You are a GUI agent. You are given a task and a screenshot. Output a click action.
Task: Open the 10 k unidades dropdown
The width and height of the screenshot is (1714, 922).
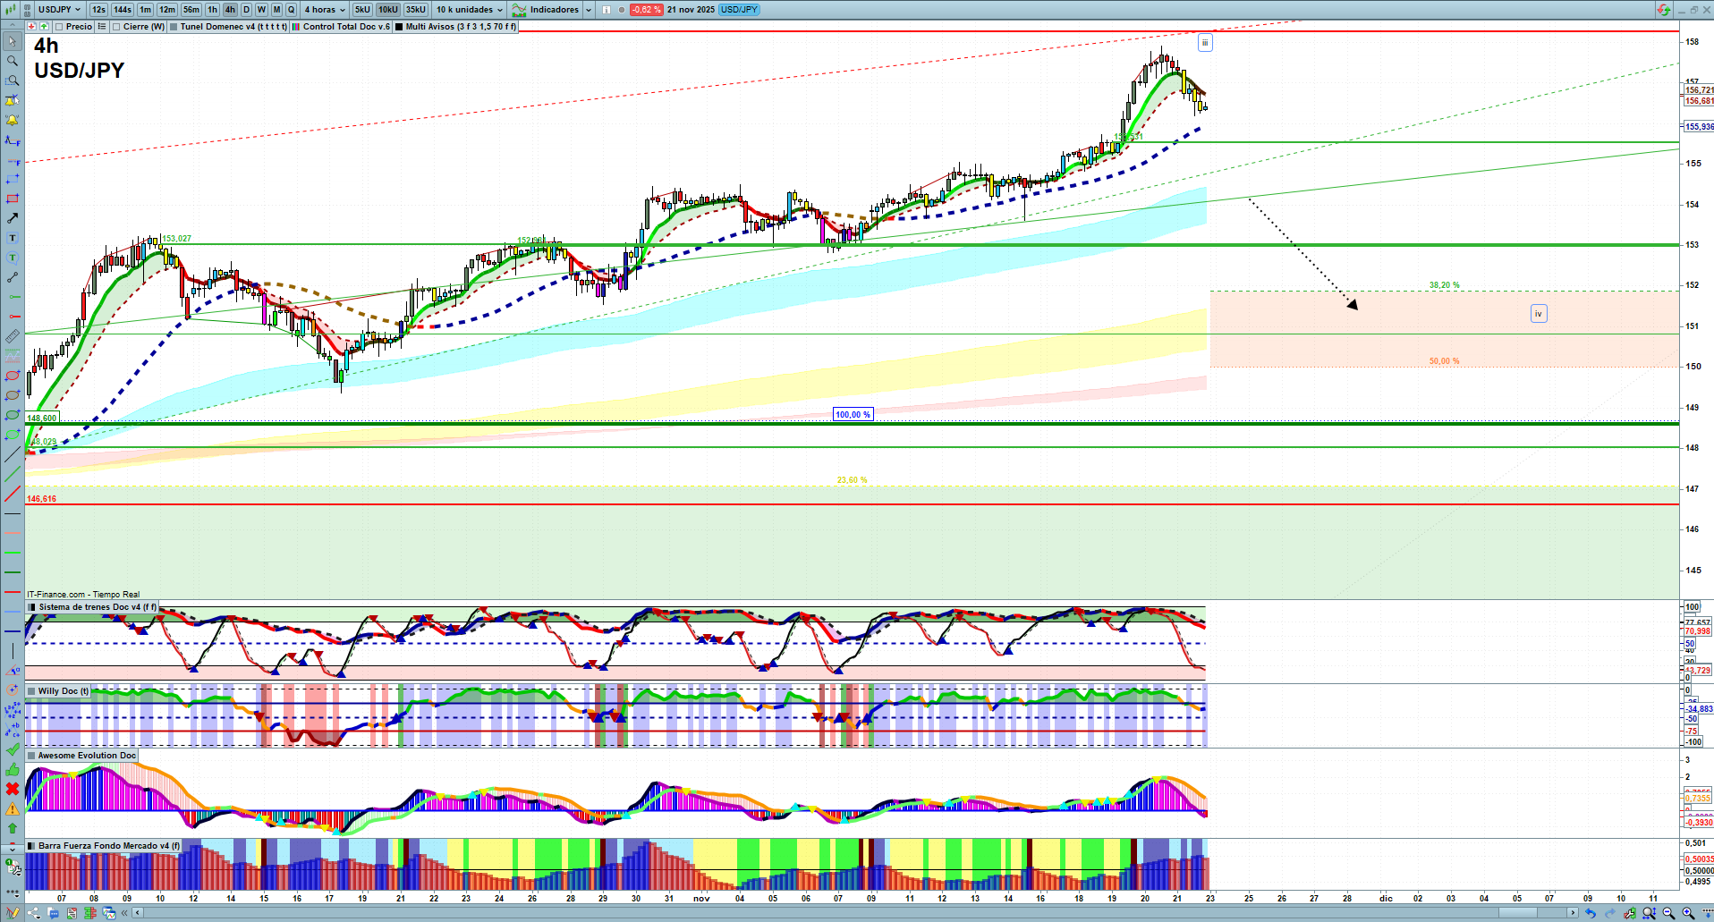click(469, 10)
